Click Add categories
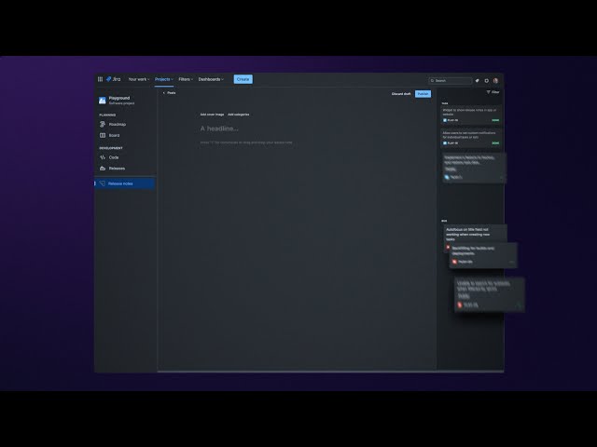This screenshot has width=597, height=447. tap(239, 115)
